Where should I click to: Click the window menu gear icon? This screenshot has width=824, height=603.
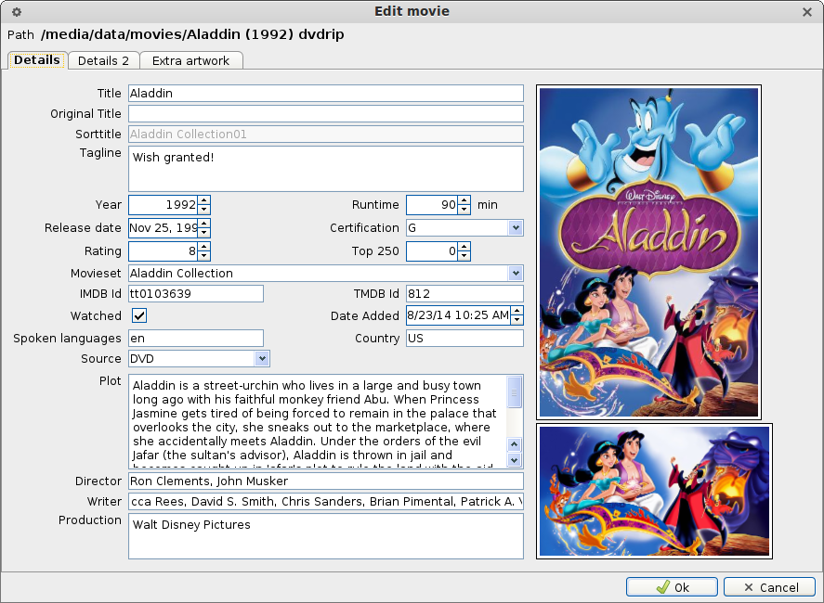[x=17, y=11]
